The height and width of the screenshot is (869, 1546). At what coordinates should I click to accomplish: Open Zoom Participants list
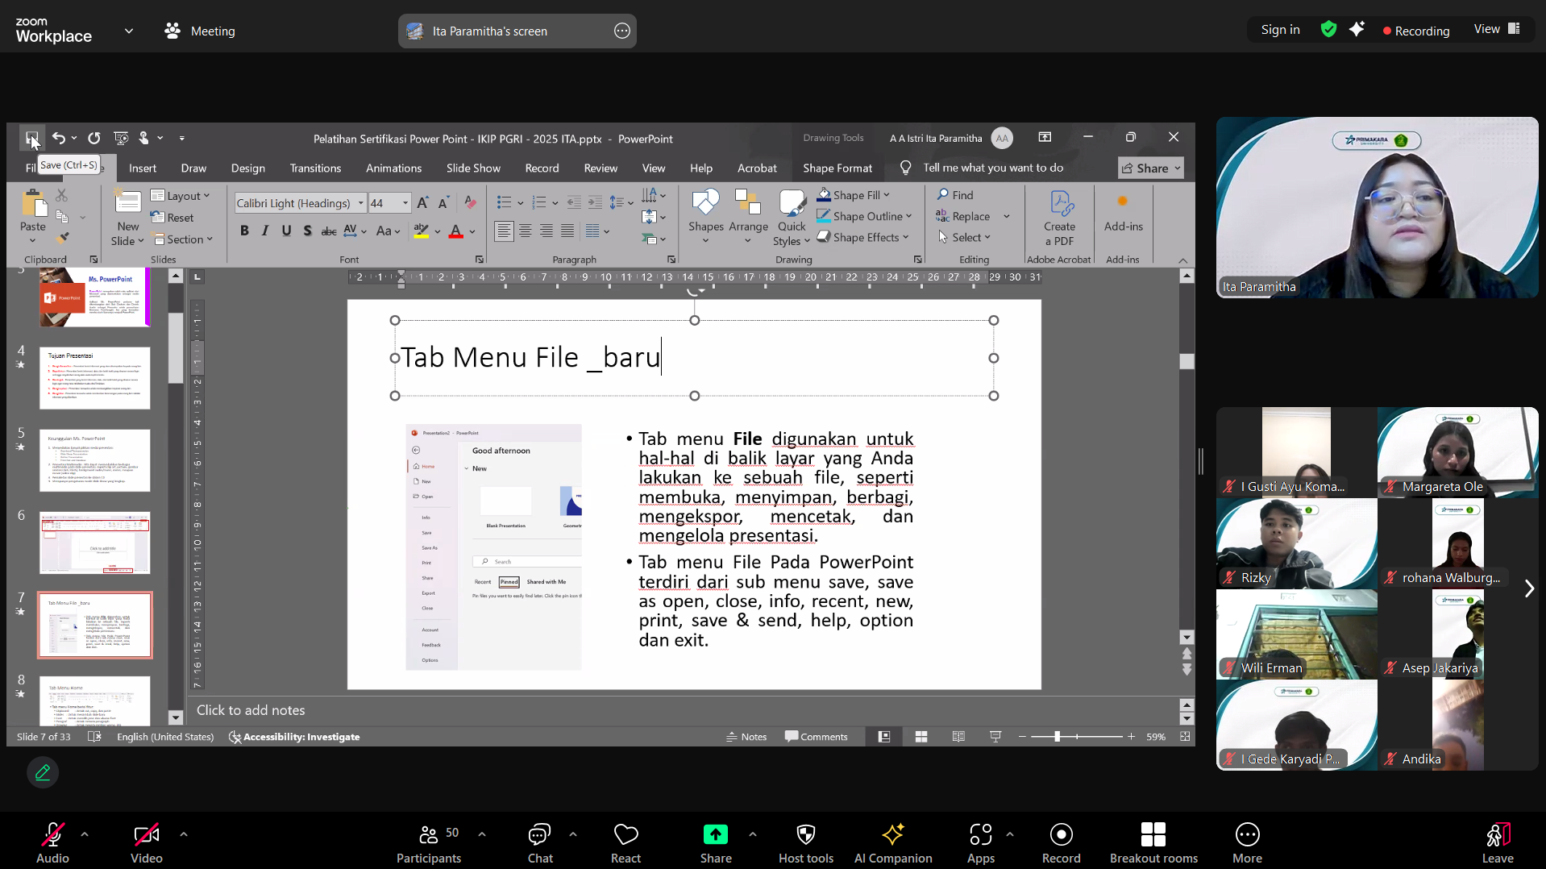(429, 843)
